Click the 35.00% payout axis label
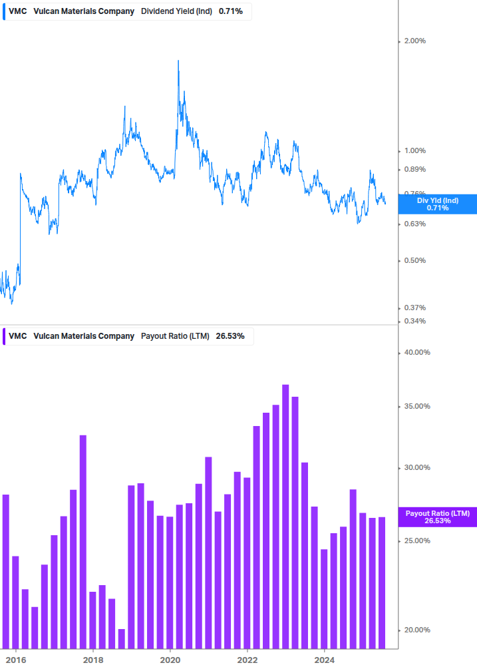Viewport: 477px width, 669px height. [x=417, y=406]
